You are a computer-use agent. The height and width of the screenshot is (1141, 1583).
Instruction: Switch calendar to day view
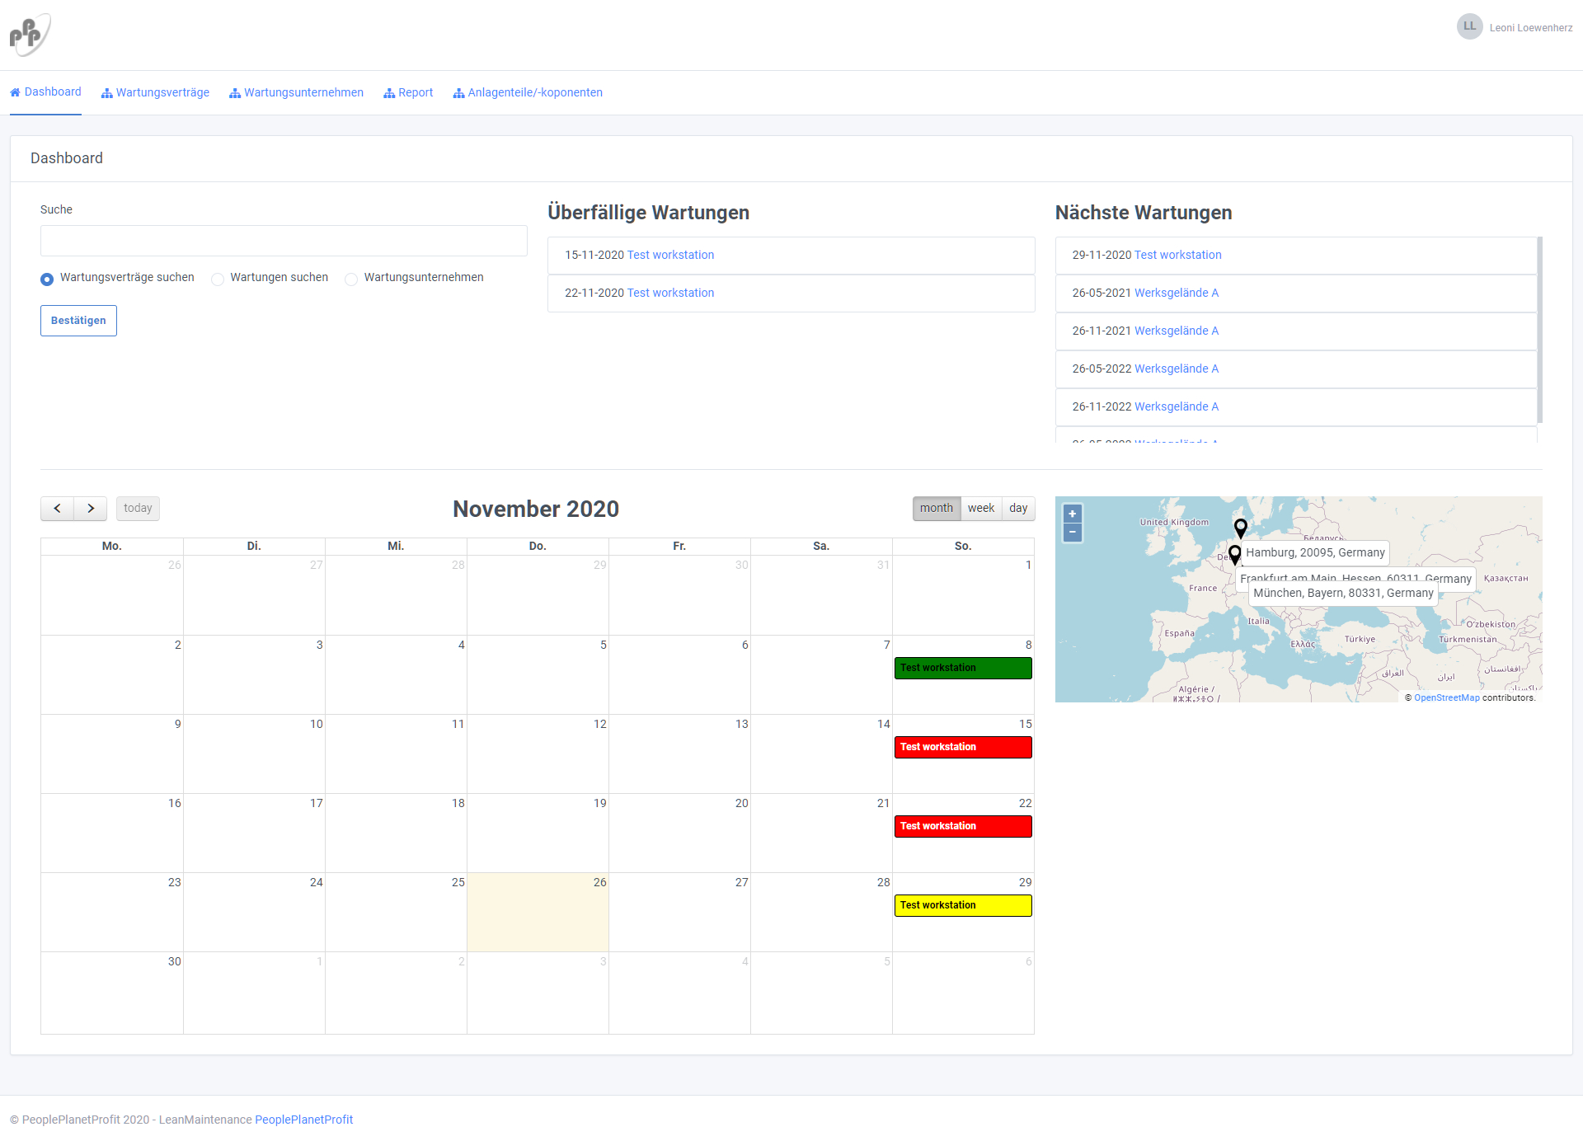1018,508
